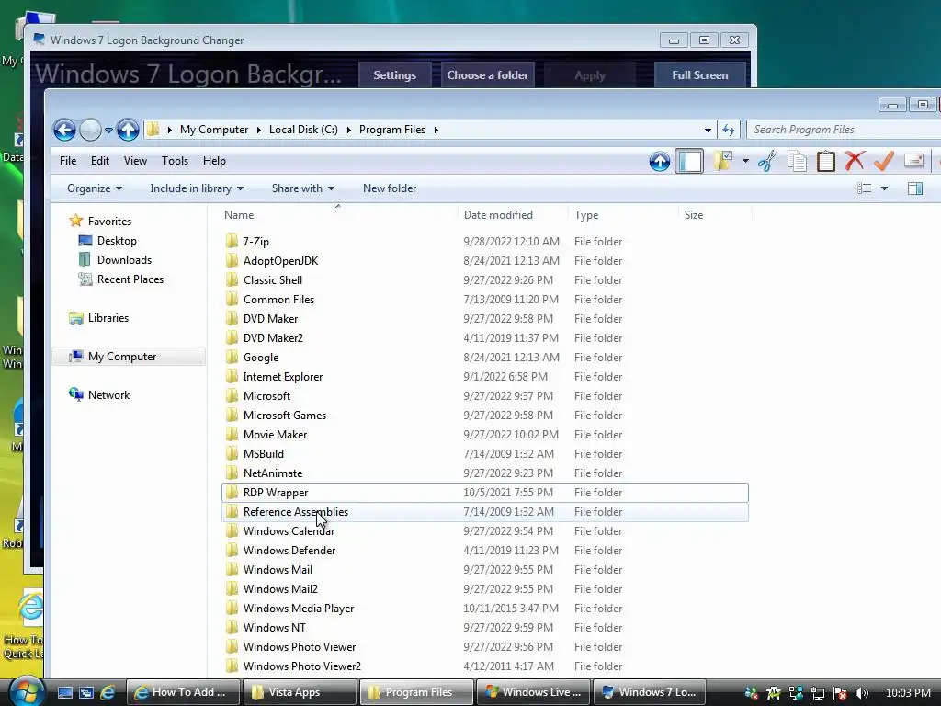Image resolution: width=941 pixels, height=706 pixels.
Task: Expand the arrow after Program Files in the breadcrumb
Action: pyautogui.click(x=436, y=131)
